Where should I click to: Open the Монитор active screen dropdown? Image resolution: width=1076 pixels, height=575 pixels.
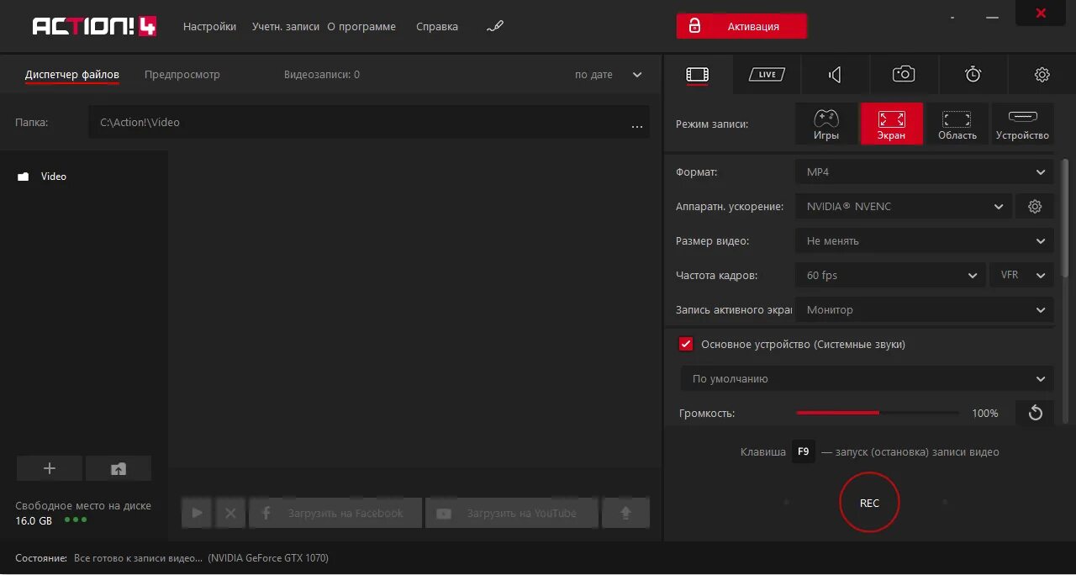tap(924, 309)
